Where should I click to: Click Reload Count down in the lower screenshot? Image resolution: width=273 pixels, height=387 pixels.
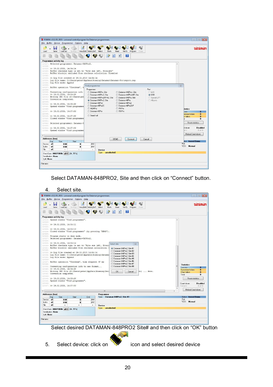[x=193, y=290]
